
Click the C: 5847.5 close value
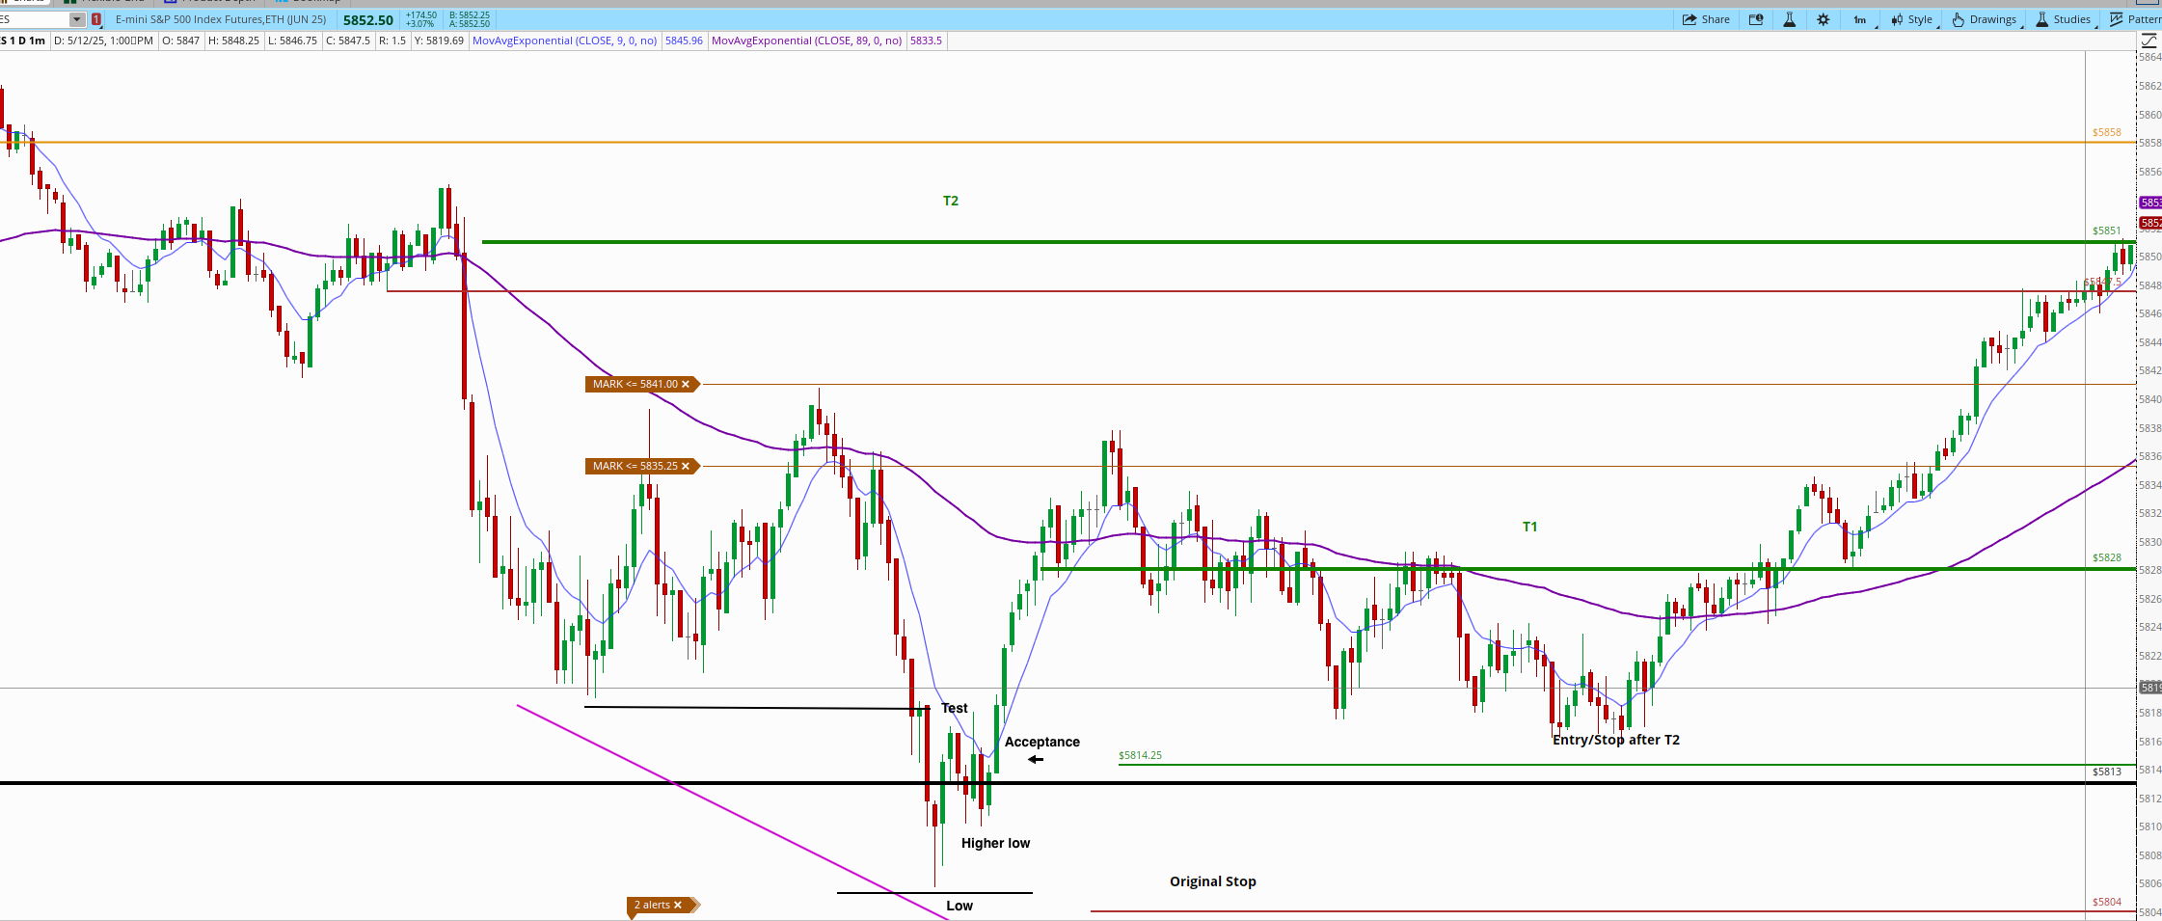pos(348,41)
